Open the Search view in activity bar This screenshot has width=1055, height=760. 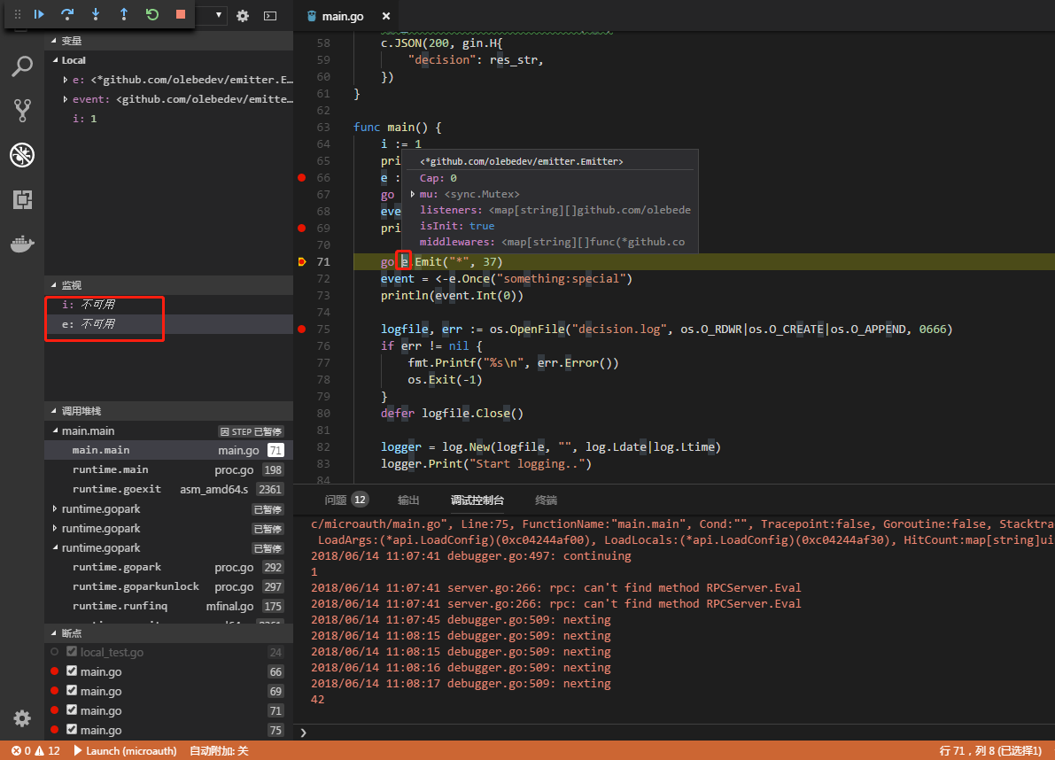(22, 66)
